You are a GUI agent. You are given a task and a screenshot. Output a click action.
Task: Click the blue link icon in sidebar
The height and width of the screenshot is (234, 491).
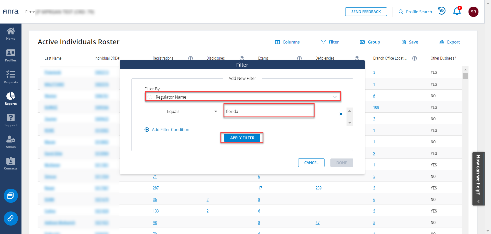click(x=11, y=218)
